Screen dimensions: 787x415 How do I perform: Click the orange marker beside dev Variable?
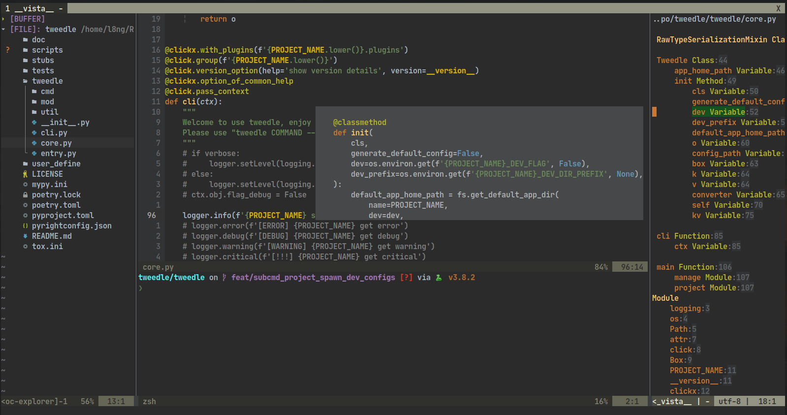point(654,112)
